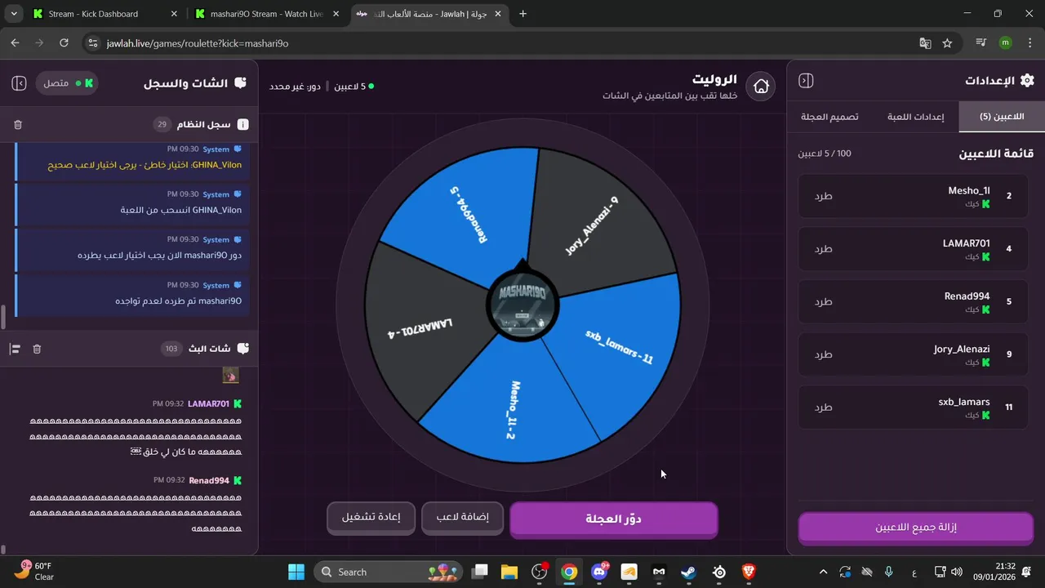Bookmark this page with the star icon
The height and width of the screenshot is (588, 1045).
pyautogui.click(x=947, y=43)
